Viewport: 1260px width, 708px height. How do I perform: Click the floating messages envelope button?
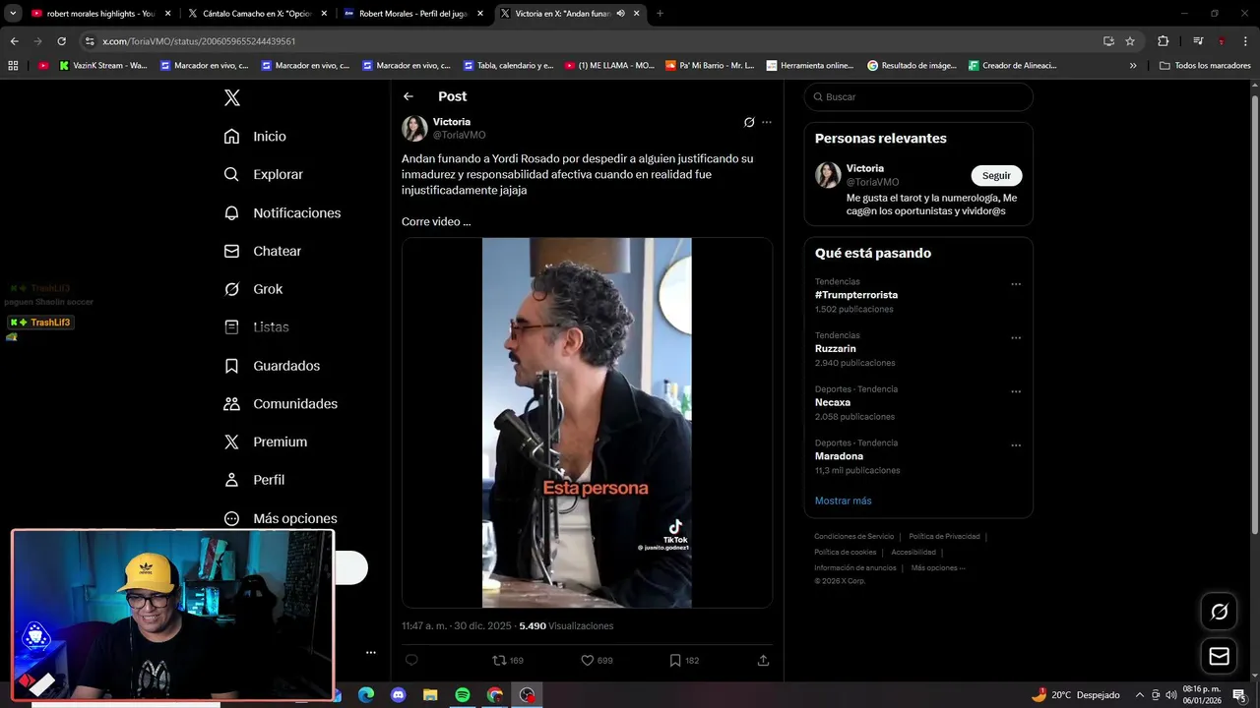point(1219,656)
